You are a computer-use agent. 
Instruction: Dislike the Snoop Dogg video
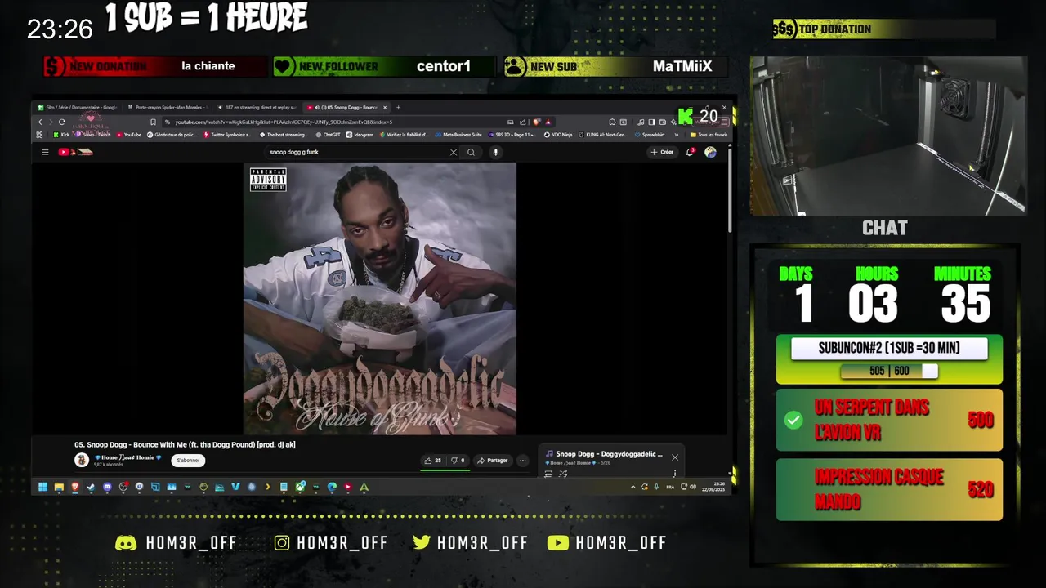pos(458,461)
